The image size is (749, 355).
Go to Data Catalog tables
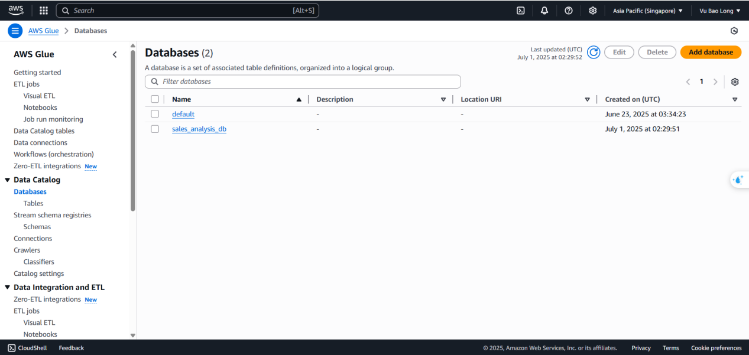[x=44, y=131]
